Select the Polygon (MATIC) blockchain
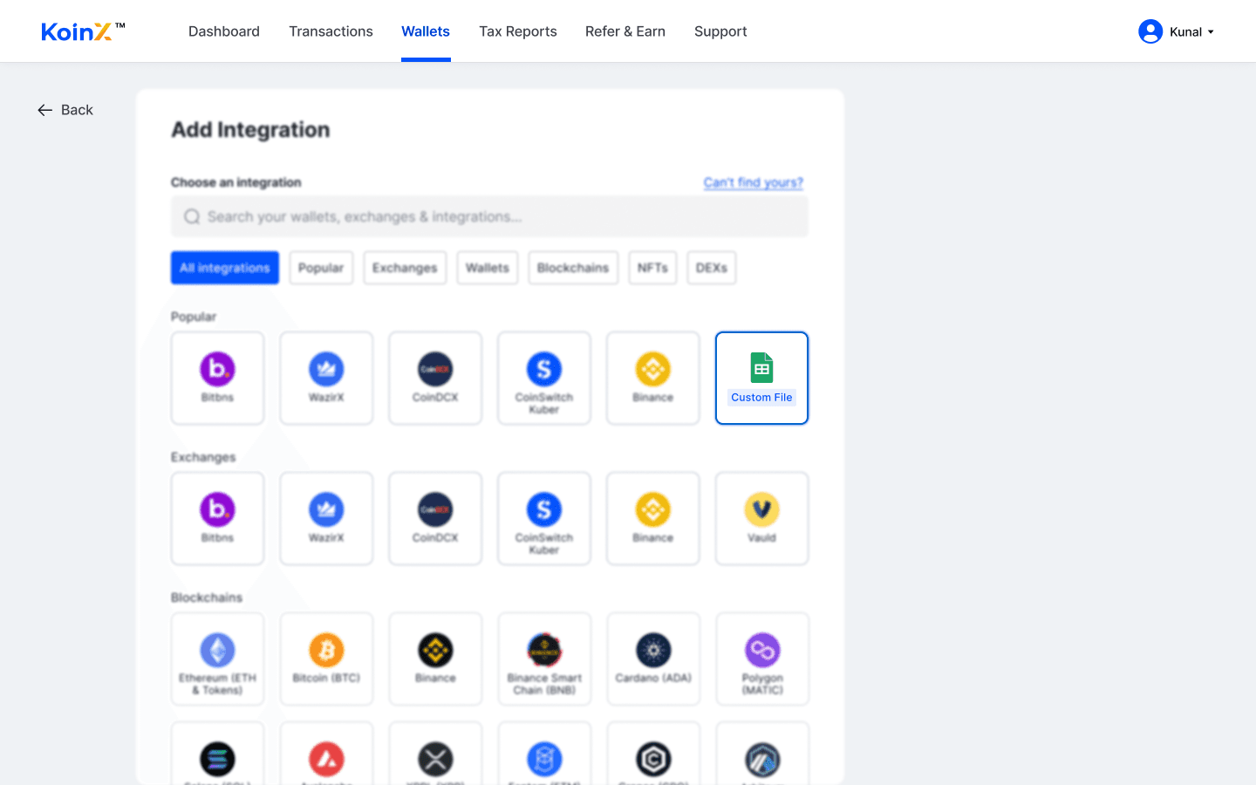 point(761,659)
